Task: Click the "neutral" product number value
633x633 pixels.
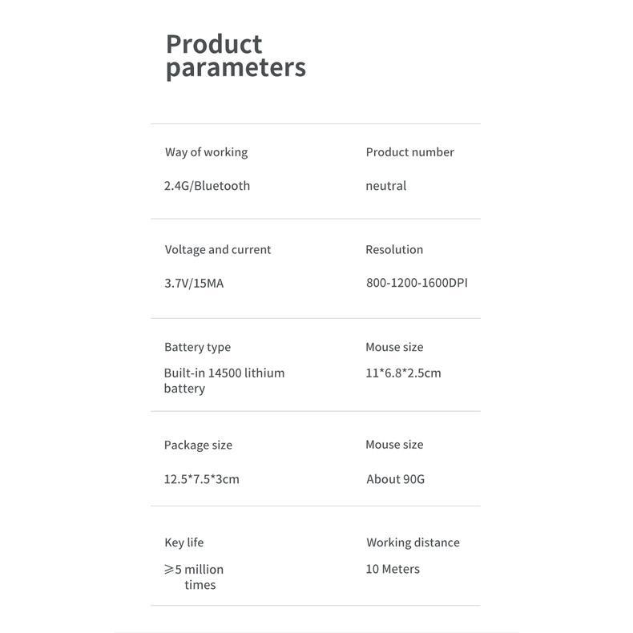Action: pyautogui.click(x=385, y=186)
